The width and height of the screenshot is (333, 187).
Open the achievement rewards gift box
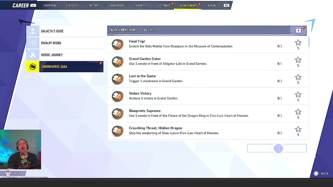tap(298, 30)
